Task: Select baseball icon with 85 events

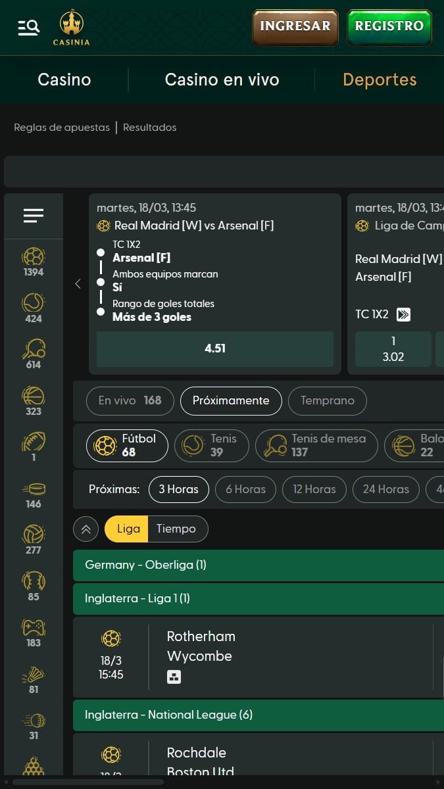Action: click(34, 586)
